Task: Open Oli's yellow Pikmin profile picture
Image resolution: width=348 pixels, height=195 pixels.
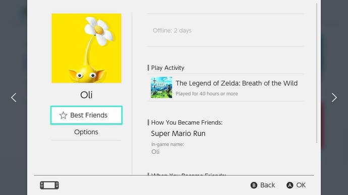Action: 87,48
